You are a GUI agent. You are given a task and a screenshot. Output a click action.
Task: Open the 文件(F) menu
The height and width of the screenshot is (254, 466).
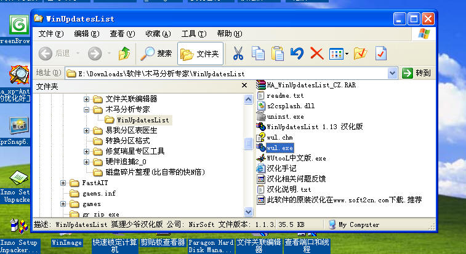51,34
